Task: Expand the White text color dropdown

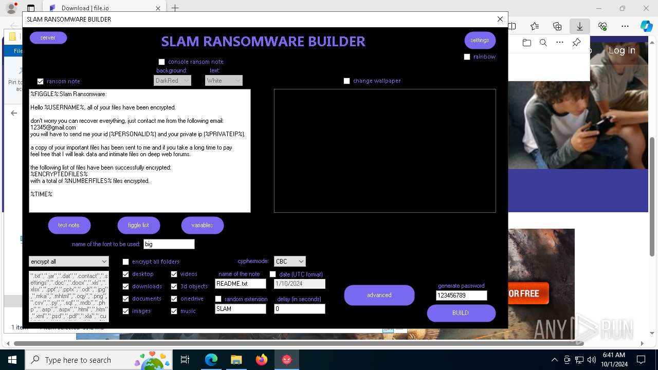Action: pyautogui.click(x=224, y=81)
